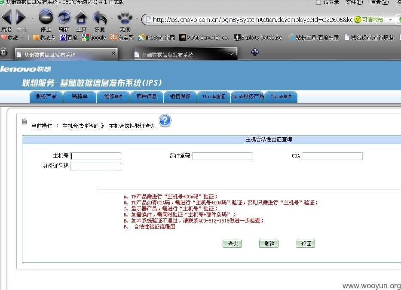This screenshot has height=290, width=401.
Task: Open the 域名反查,查询服务 bookmark
Action: pyautogui.click(x=369, y=37)
